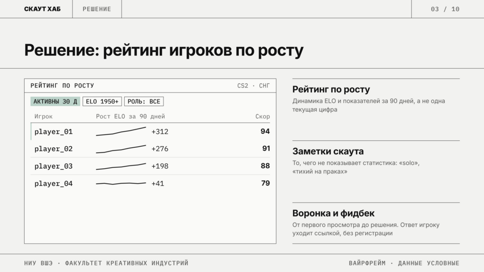Click the РЕЙТИНГ ПО РОСТУ panel title

point(62,85)
